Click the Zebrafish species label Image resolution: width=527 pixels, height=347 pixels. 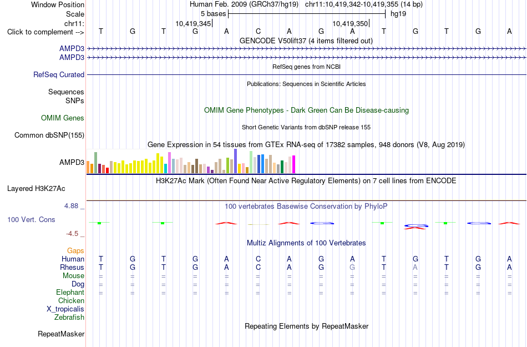tap(69, 317)
